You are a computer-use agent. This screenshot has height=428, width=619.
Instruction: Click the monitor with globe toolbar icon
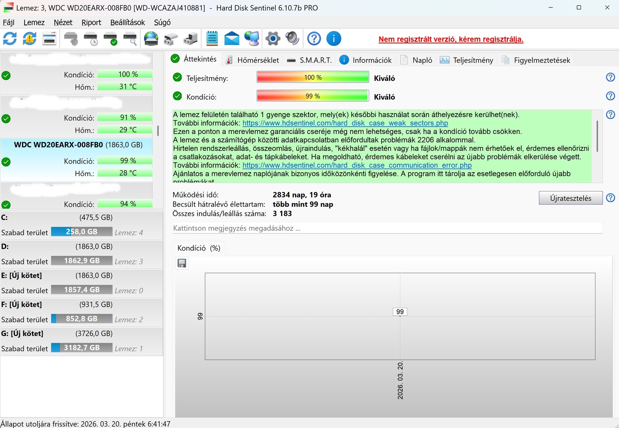(252, 39)
